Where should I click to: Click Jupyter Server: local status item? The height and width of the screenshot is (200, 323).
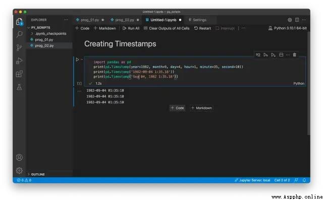[x=252, y=180]
